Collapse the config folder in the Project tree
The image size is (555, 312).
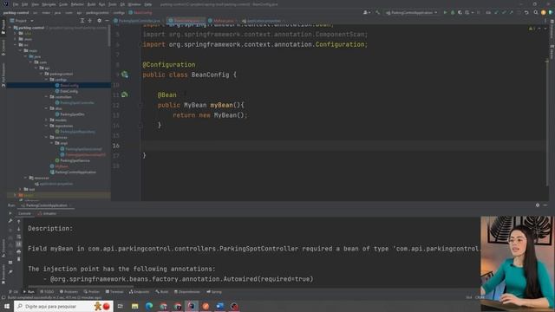click(x=46, y=80)
